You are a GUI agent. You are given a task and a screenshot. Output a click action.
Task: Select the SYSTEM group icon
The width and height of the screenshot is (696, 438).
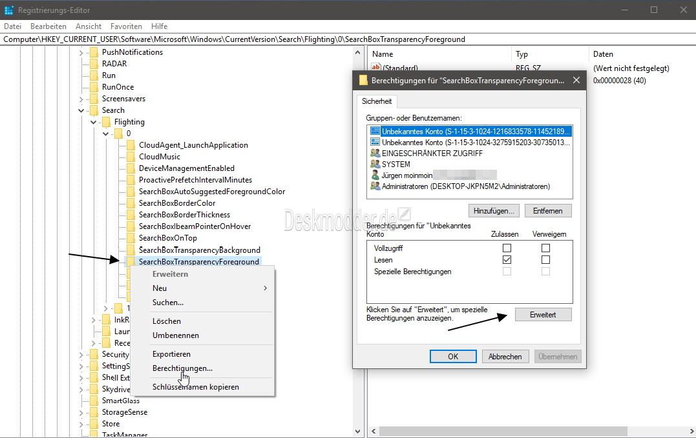coord(375,164)
